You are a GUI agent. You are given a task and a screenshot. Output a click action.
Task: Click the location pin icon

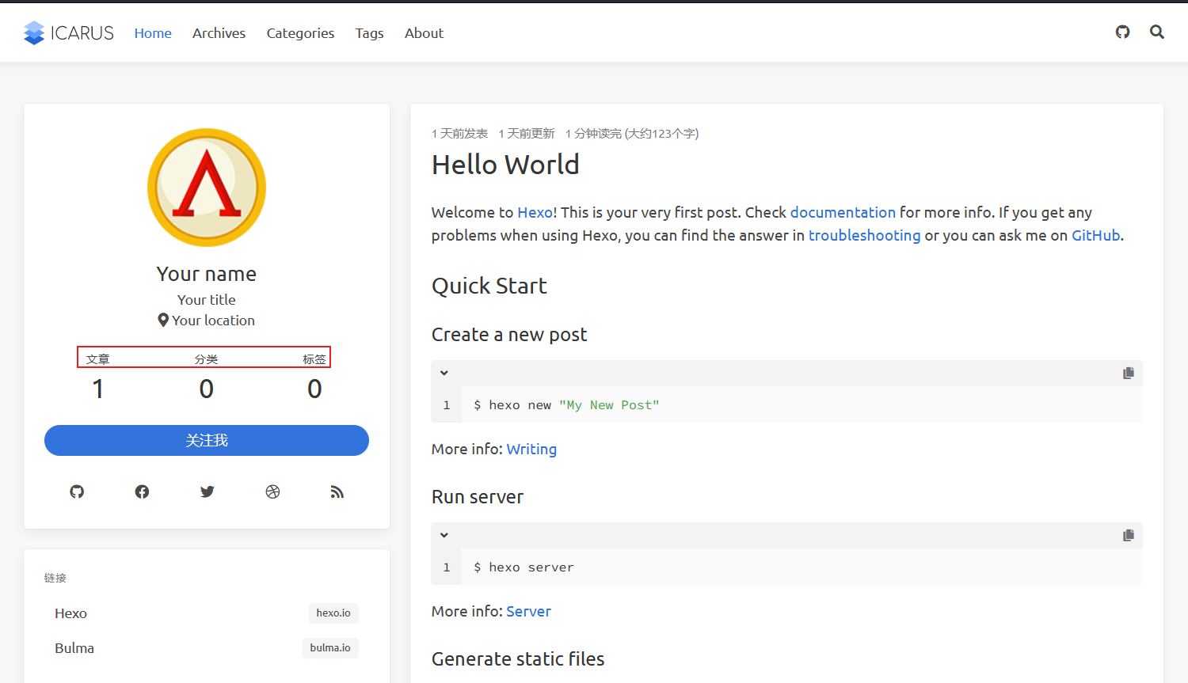(x=163, y=321)
